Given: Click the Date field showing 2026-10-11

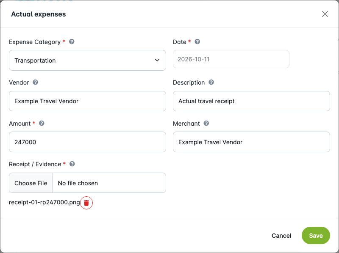Looking at the screenshot, I should (231, 59).
